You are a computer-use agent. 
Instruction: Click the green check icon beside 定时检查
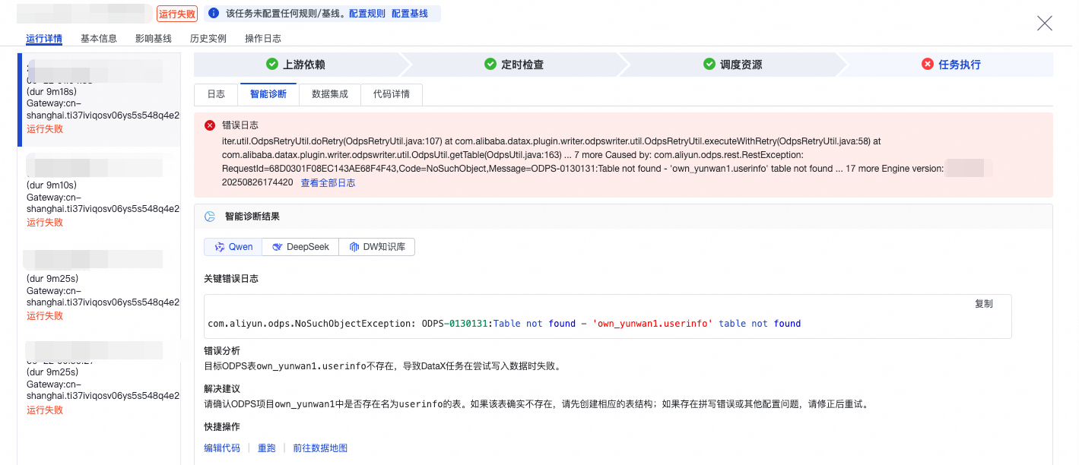point(490,65)
